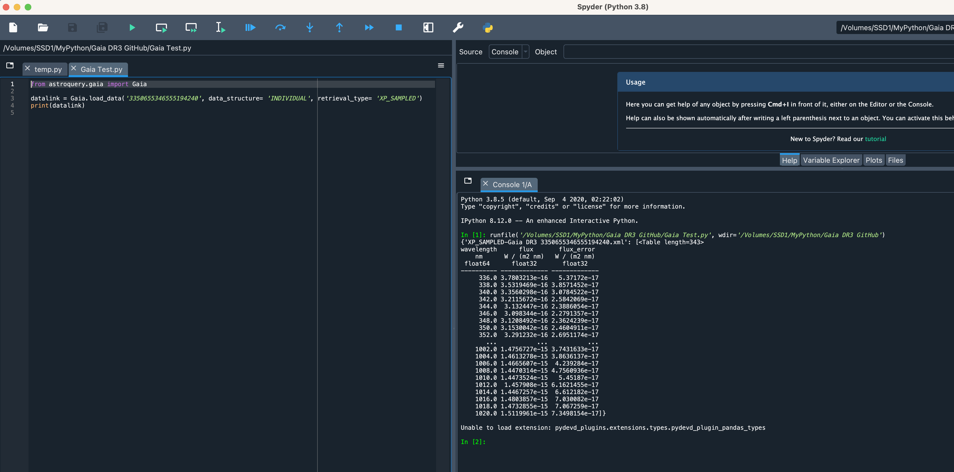Save all open files
This screenshot has width=954, height=472.
coord(102,27)
